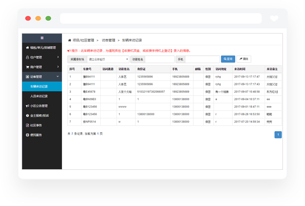The image size is (305, 206).
Task: Click the home icon in the breadcrumb
Action: 69,40
